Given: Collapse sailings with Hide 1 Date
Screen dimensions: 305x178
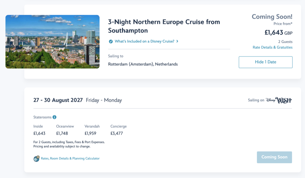Looking at the screenshot, I should coord(265,62).
